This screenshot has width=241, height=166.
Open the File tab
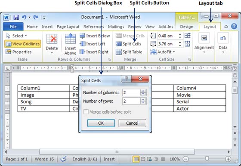[x=13, y=27]
